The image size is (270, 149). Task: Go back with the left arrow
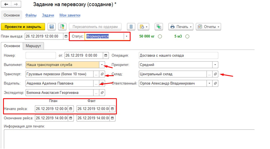pos(6,4)
